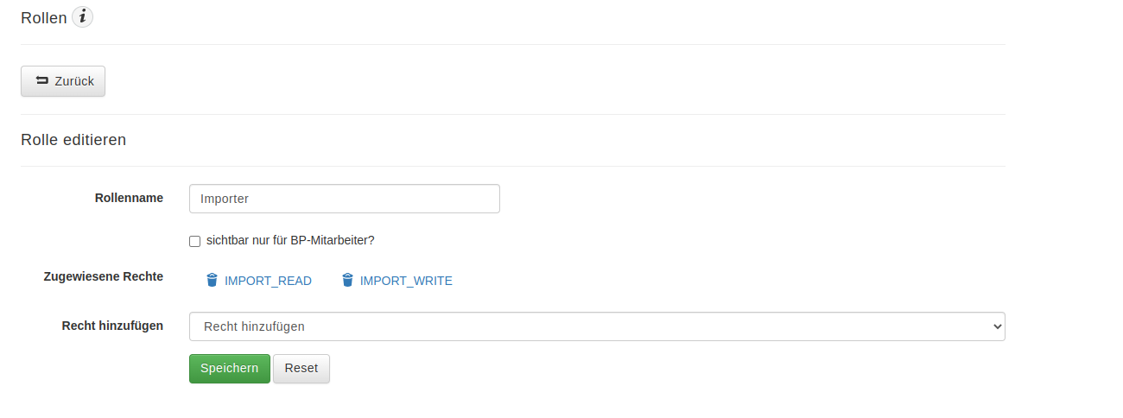Click the 'Rolle editieren' section heading
The image size is (1123, 418).
point(73,140)
